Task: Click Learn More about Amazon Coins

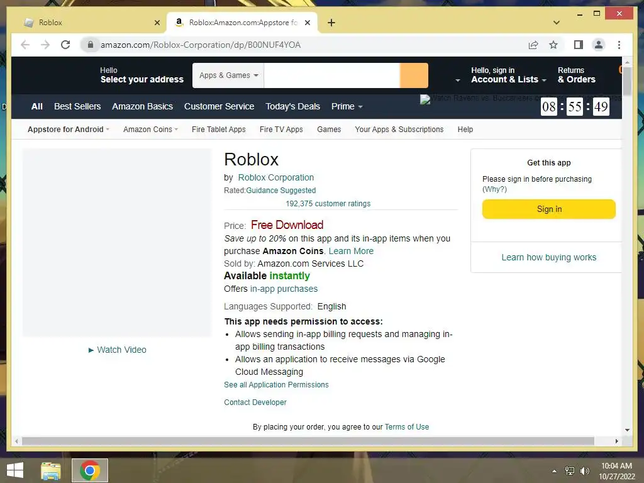Action: click(x=351, y=251)
